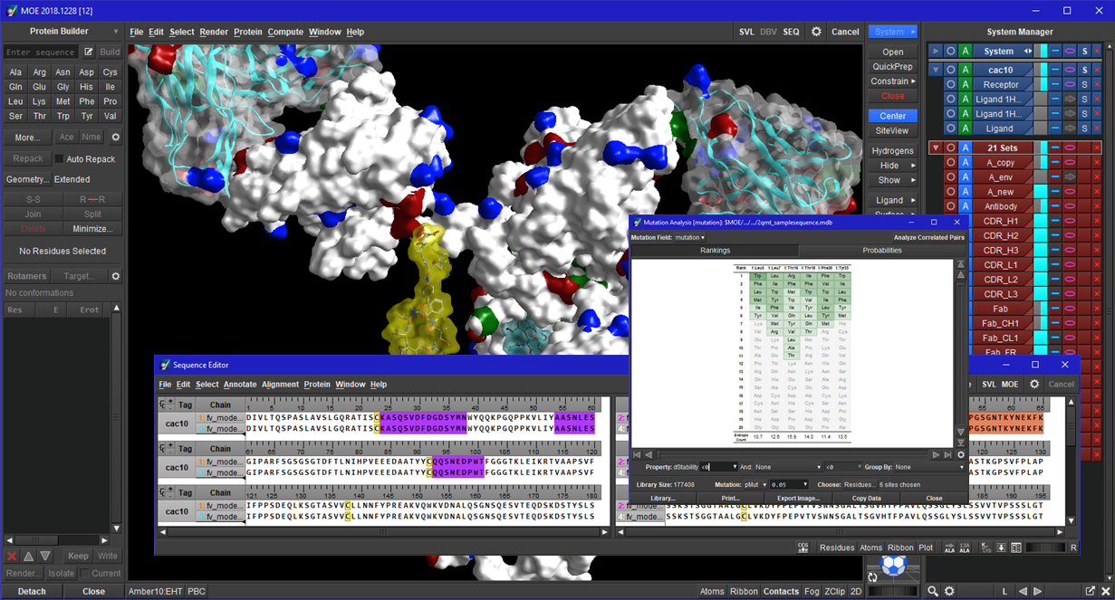Click the Export Image... button
This screenshot has height=600, width=1115.
[x=798, y=498]
